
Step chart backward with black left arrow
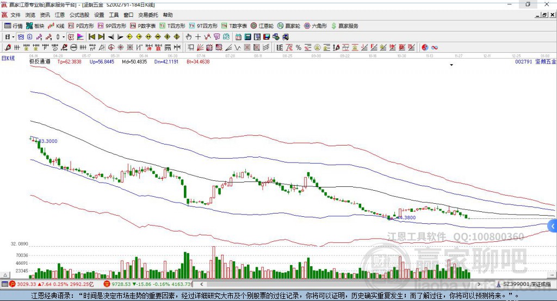tap(111, 37)
